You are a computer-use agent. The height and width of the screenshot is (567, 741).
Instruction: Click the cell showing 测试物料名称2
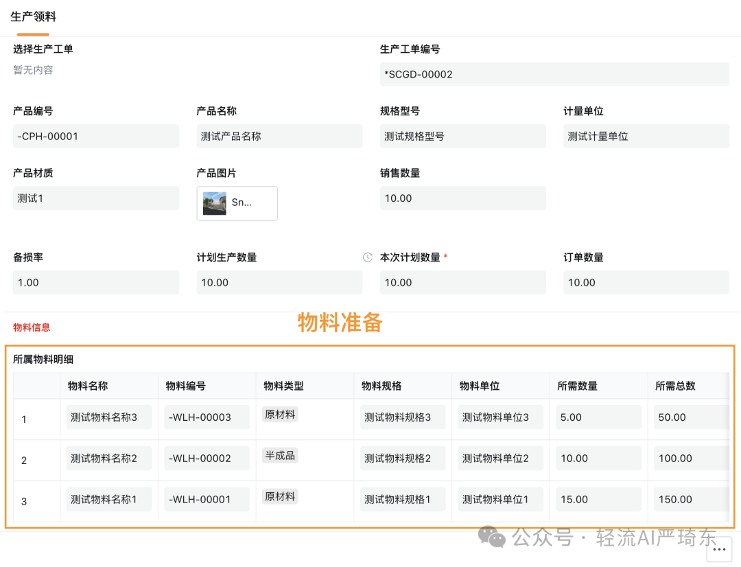108,458
